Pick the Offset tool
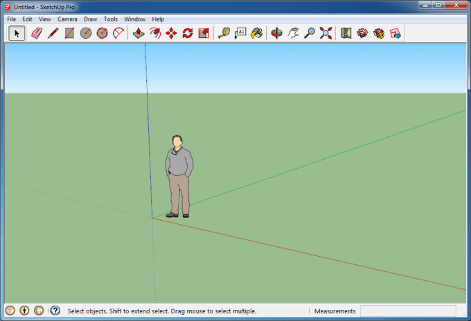This screenshot has height=321, width=471. coord(155,33)
